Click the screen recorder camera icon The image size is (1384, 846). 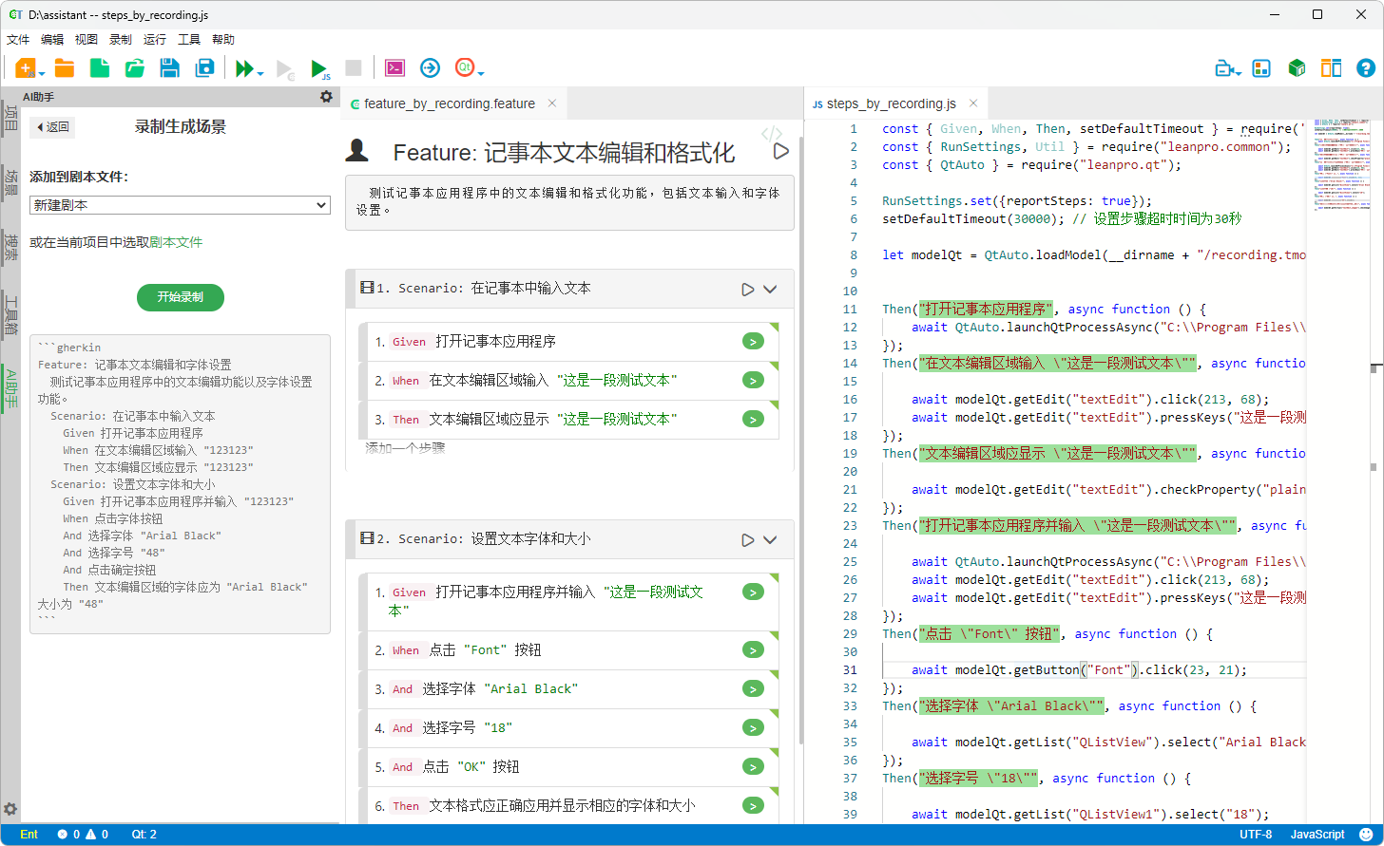1224,68
